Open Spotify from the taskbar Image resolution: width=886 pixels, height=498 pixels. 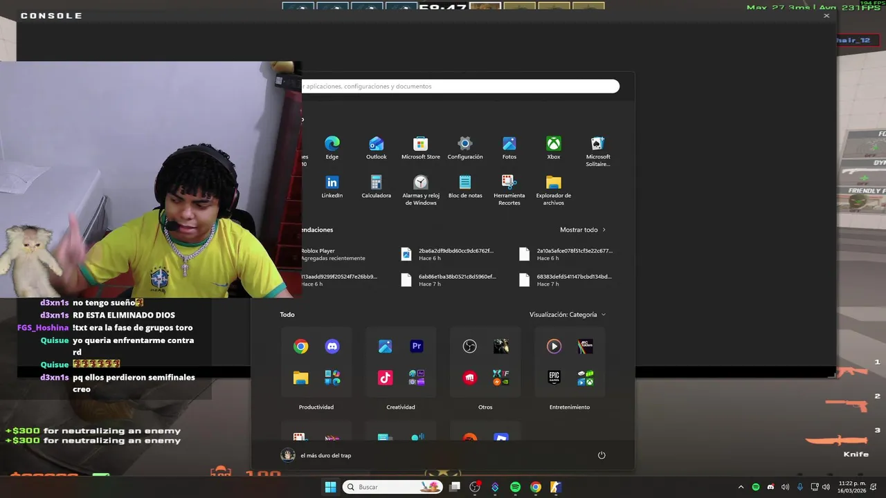click(x=515, y=487)
